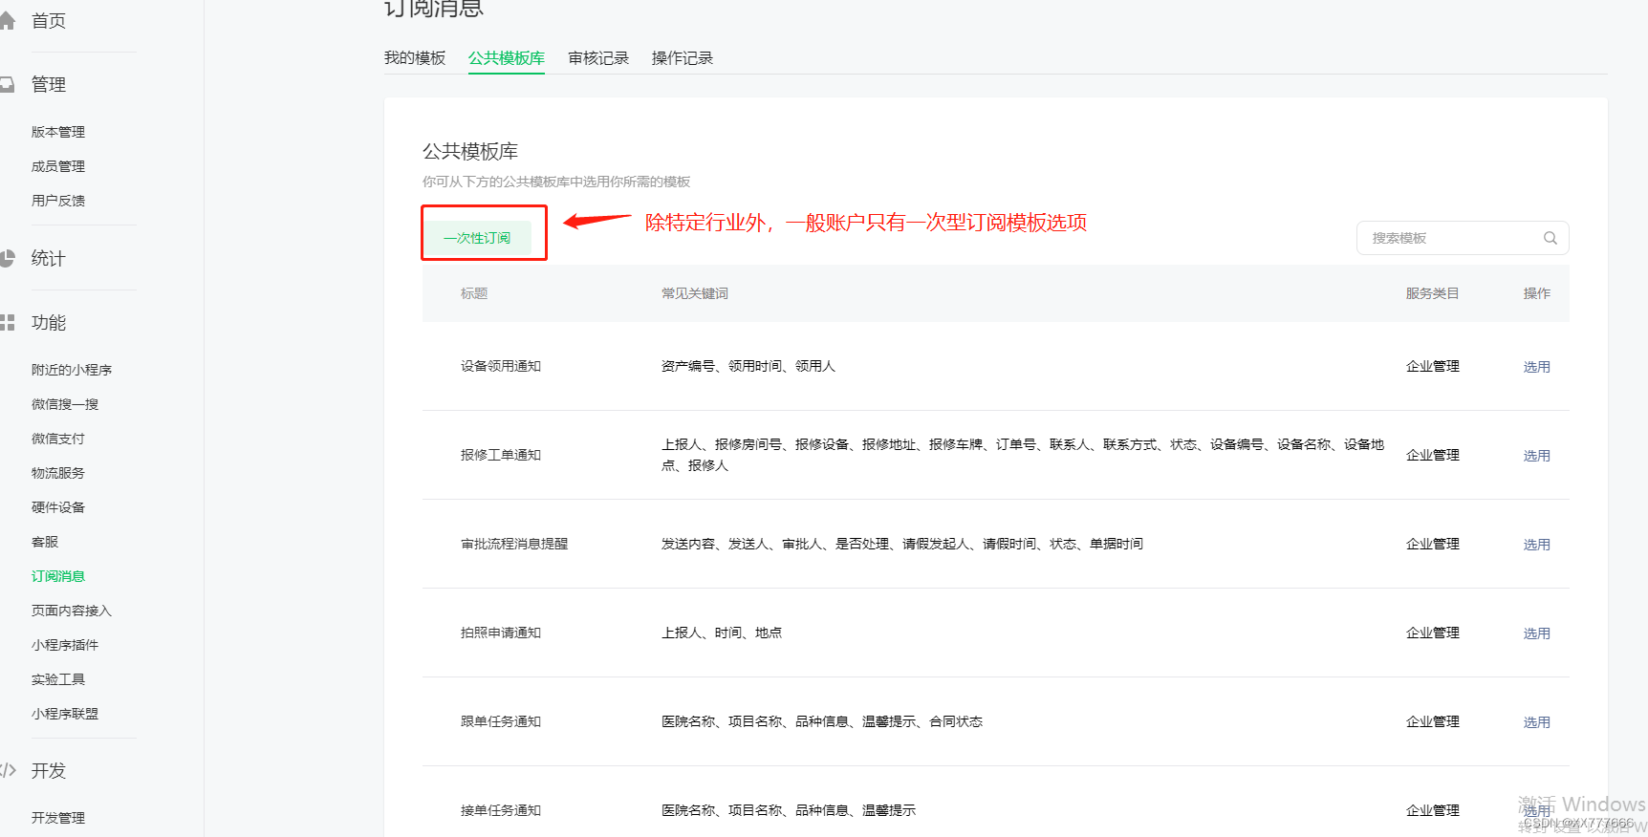Click the 一次性订阅 filter button
The image size is (1648, 837).
pyautogui.click(x=477, y=238)
